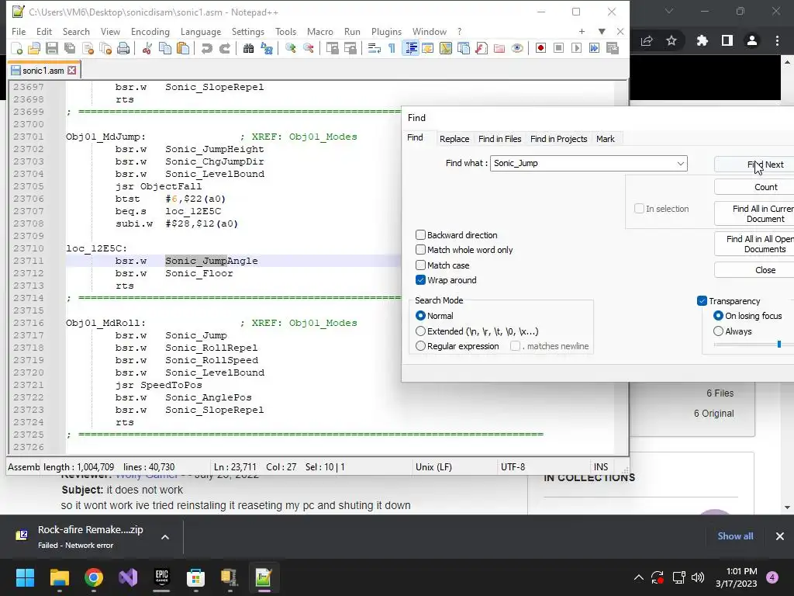Click the Playback macro toolbar icon
Viewport: 794px width, 596px height.
[x=576, y=49]
